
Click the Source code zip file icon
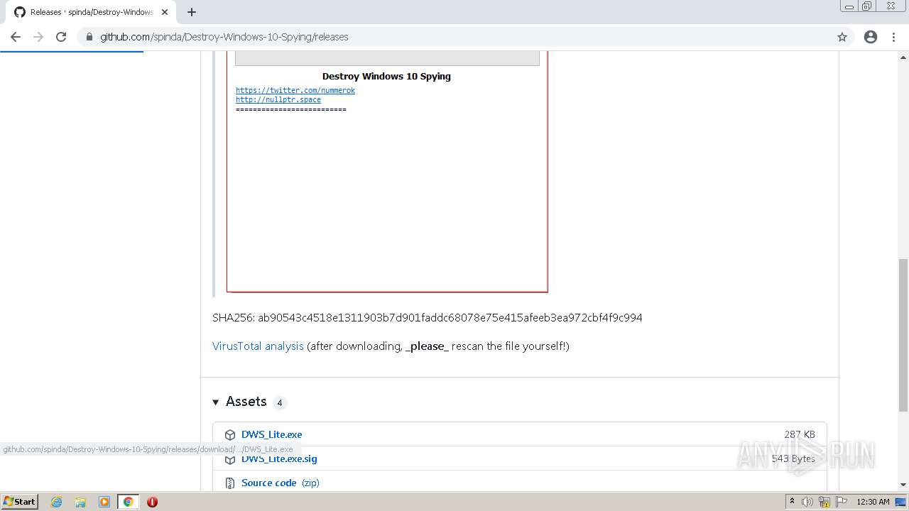[x=230, y=483]
